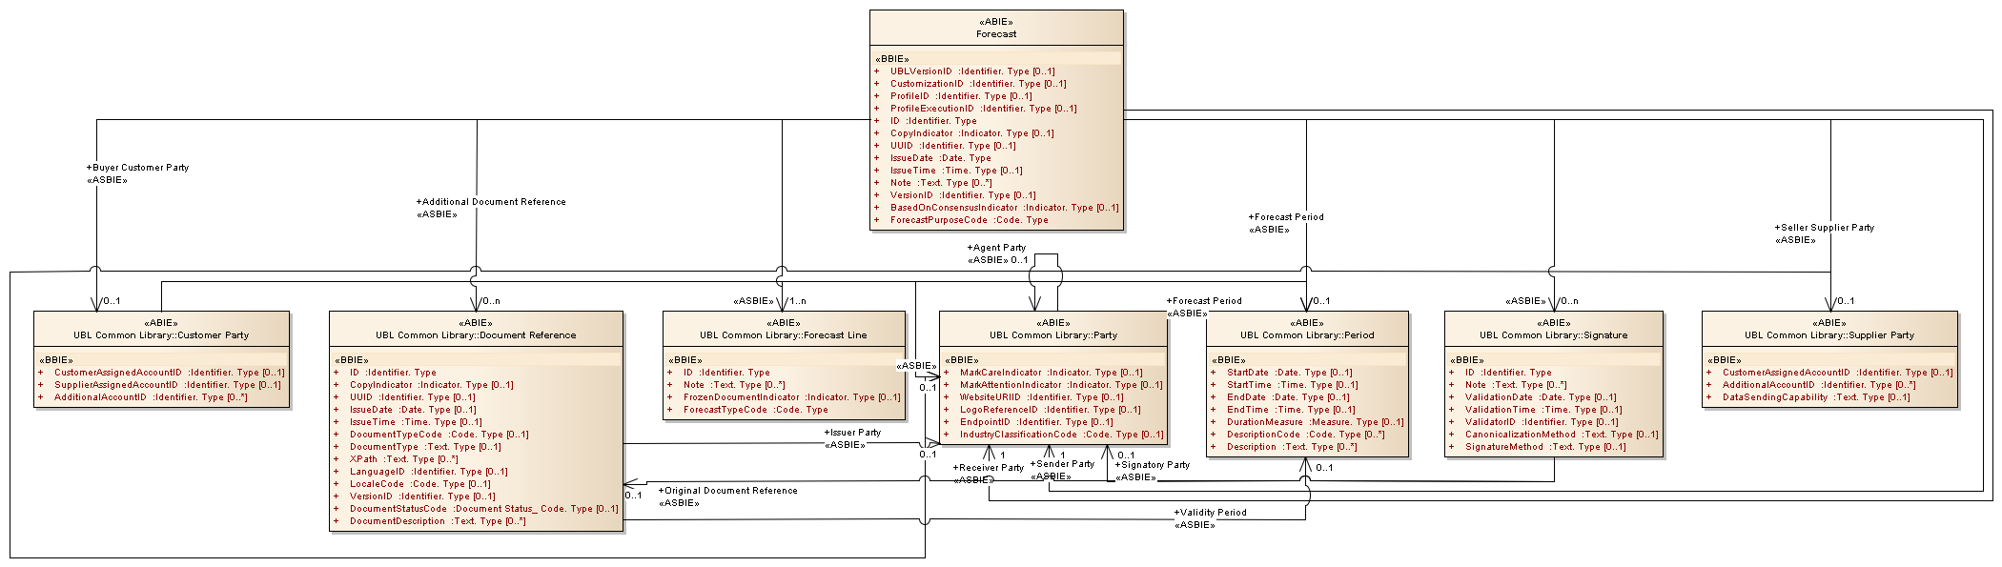Screen dimensions: 2002x567
Task: Select the Forecast class header
Action: (996, 34)
